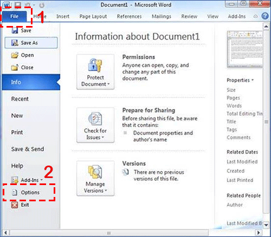The image size is (271, 237).
Task: Switch to the Page Layout tab
Action: click(x=93, y=16)
